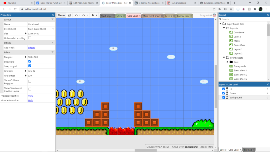Close the Properties panel
This screenshot has width=270, height=152.
point(53,15)
